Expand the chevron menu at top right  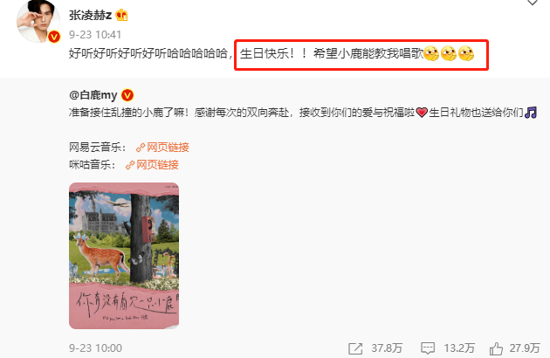tap(533, 3)
